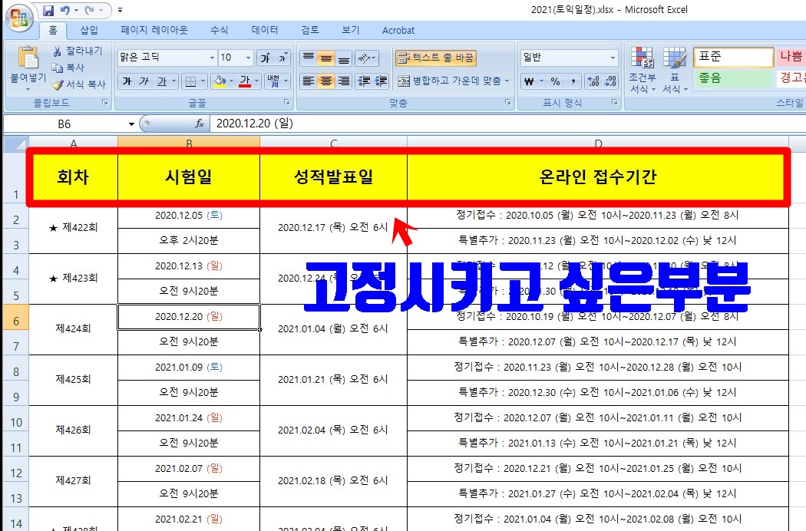The width and height of the screenshot is (806, 531).
Task: Expand the borders dropdown arrow
Action: [x=203, y=81]
